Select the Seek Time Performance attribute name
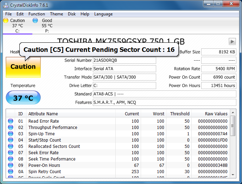The width and height of the screenshot is (242, 184). point(52,159)
